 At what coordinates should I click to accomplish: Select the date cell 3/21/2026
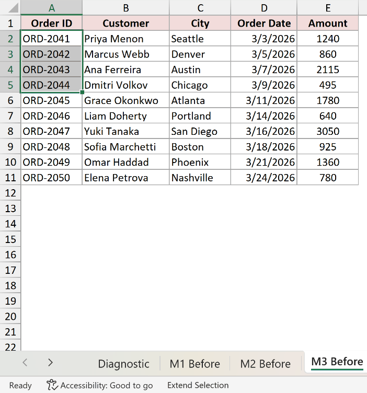click(x=264, y=162)
